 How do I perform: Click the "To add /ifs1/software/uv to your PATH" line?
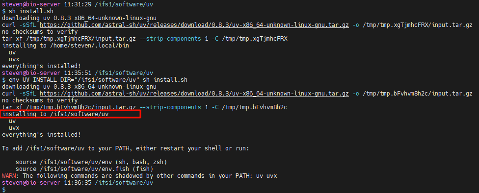(126, 148)
